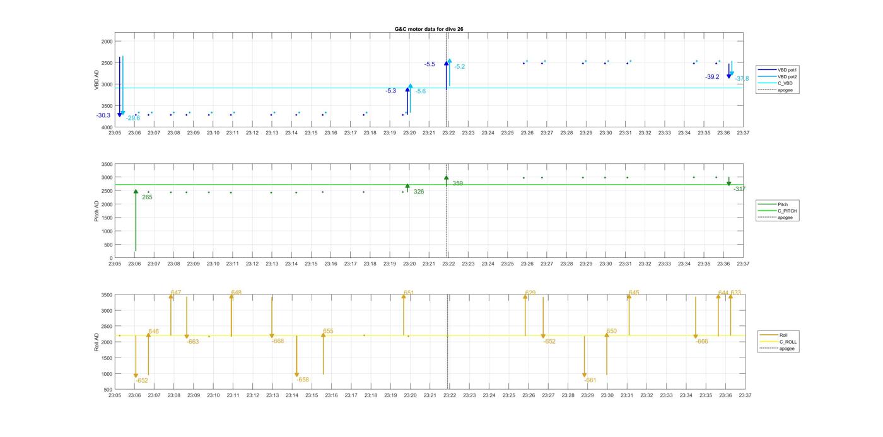Click the '629' roll annotation
883x437 pixels.
pyautogui.click(x=530, y=293)
